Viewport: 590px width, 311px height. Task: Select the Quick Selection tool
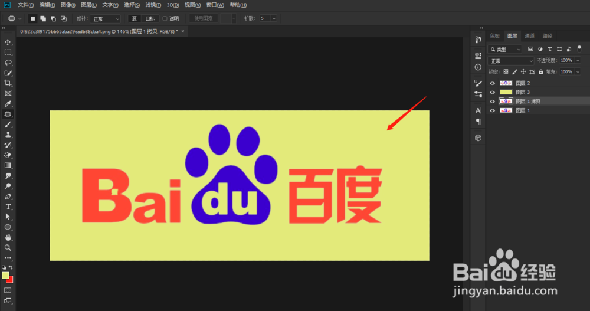pyautogui.click(x=8, y=73)
